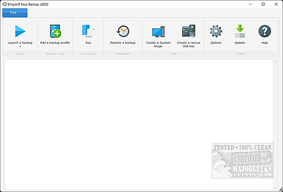
Task: Choose the Create a rescue USB key icon
Action: 189,31
